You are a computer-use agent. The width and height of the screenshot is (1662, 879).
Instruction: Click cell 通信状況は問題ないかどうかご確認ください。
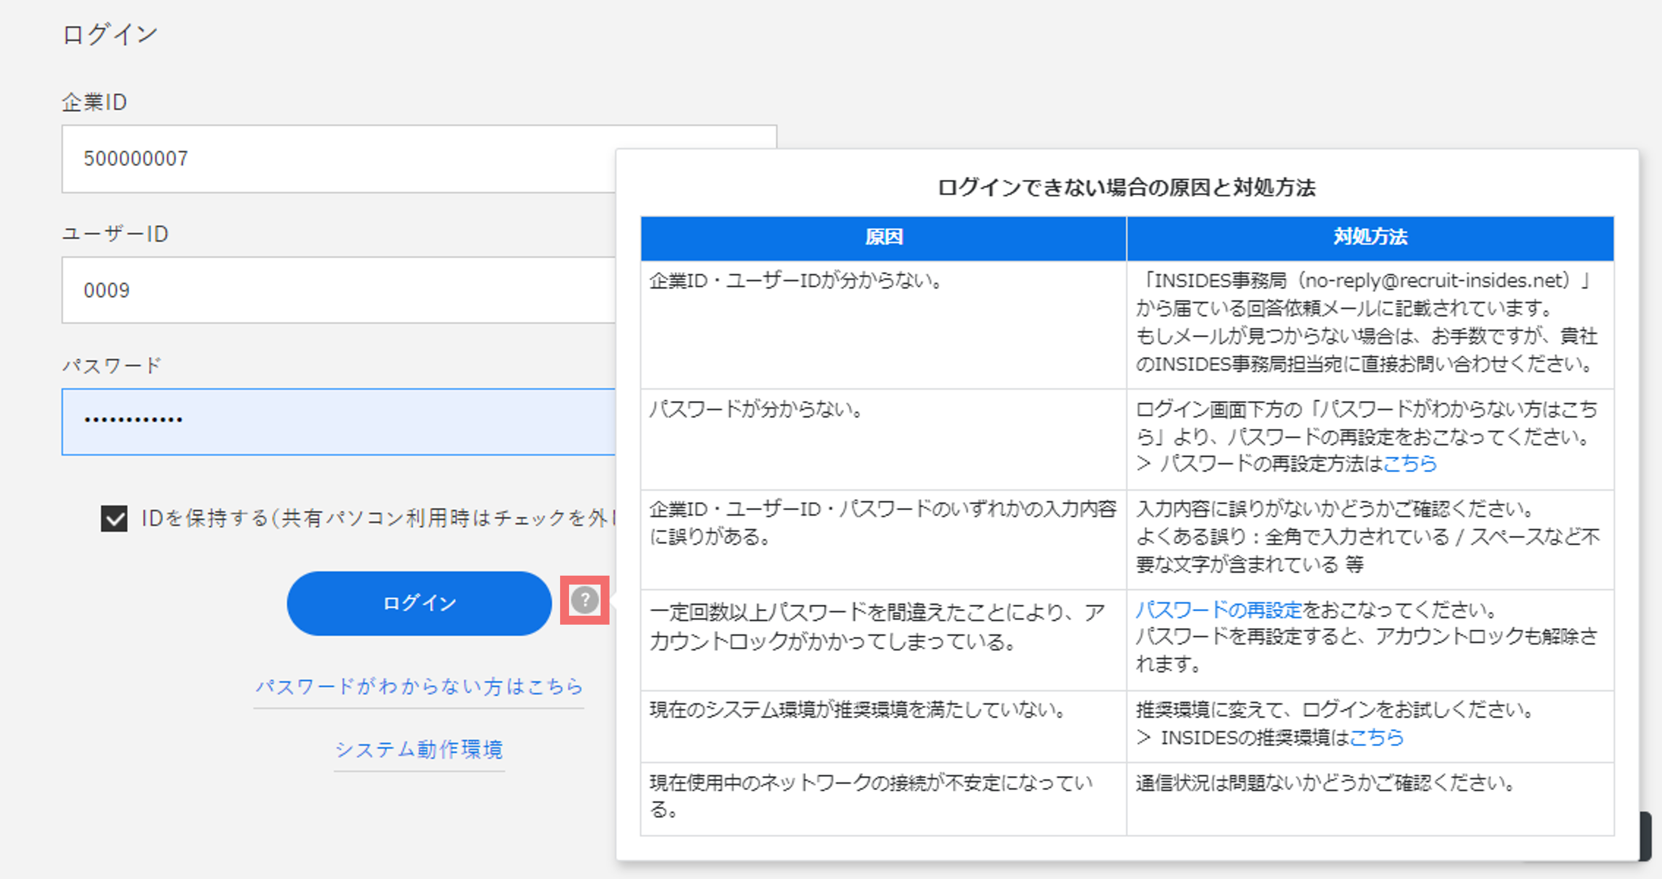tap(1370, 799)
